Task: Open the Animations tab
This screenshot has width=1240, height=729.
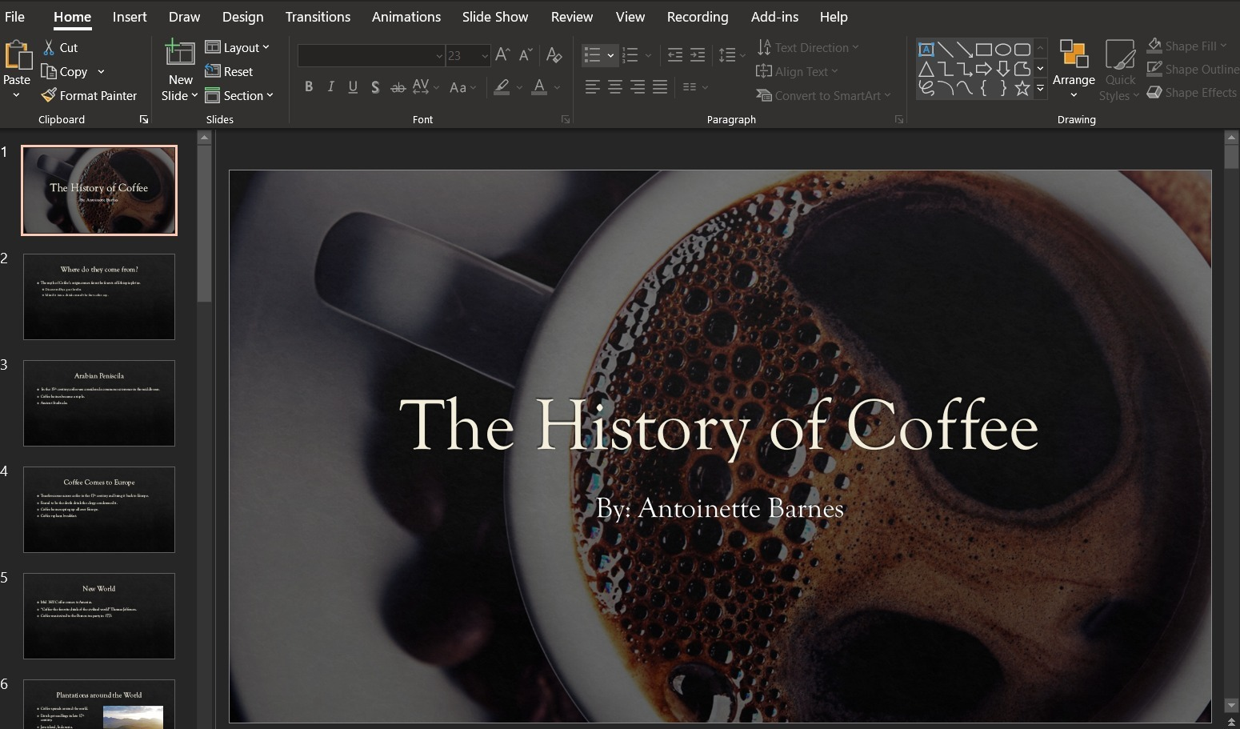Action: click(x=406, y=17)
